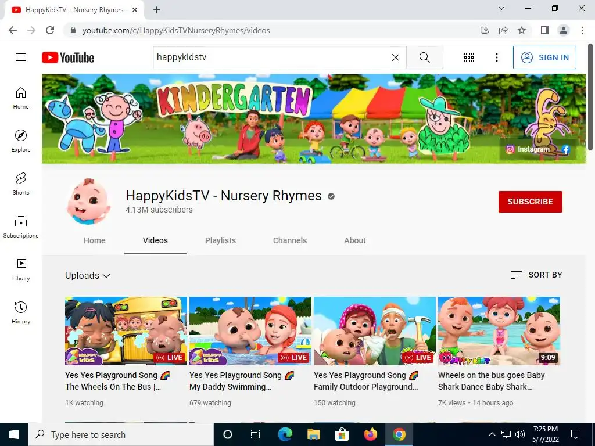Open Task View on the taskbar
This screenshot has height=446, width=595.
click(256, 434)
